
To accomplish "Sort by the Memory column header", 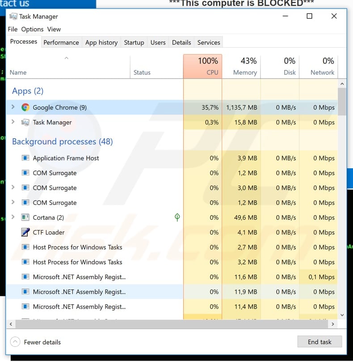I will click(x=241, y=67).
